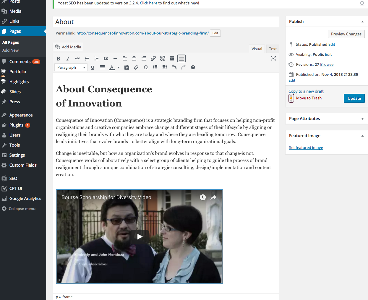
Task: Play the Bourse Scholarship video
Action: pos(140,236)
